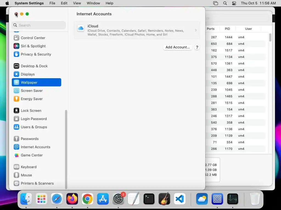Launch Visual Studio Code from Dock
Viewport: 281px width, 210px height.
(x=179, y=199)
